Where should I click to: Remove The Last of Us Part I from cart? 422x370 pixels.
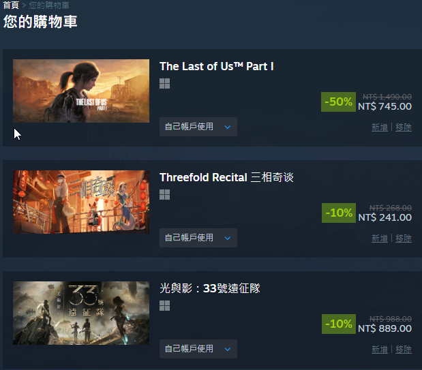click(x=404, y=127)
